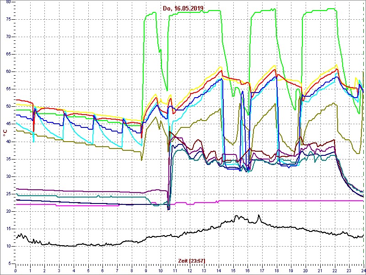The width and height of the screenshot is (366, 275).
Task: Select the 45 value on the temperature axis
Action: 8,124
